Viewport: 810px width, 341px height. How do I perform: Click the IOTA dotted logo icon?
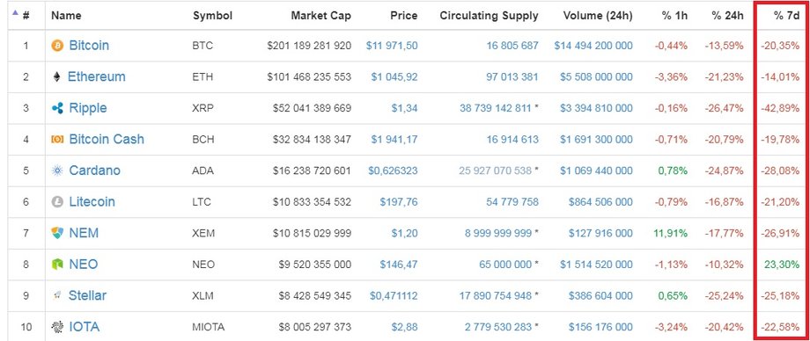(x=57, y=327)
